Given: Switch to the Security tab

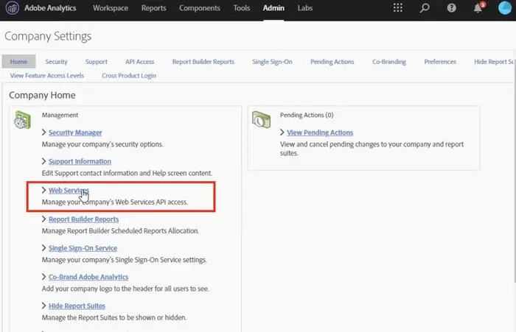Looking at the screenshot, I should 56,62.
